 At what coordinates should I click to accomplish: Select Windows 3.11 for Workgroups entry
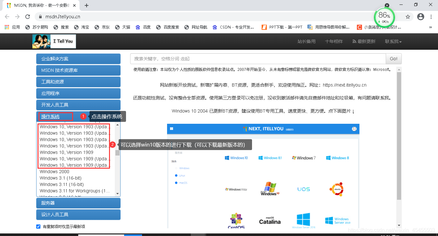(x=75, y=191)
